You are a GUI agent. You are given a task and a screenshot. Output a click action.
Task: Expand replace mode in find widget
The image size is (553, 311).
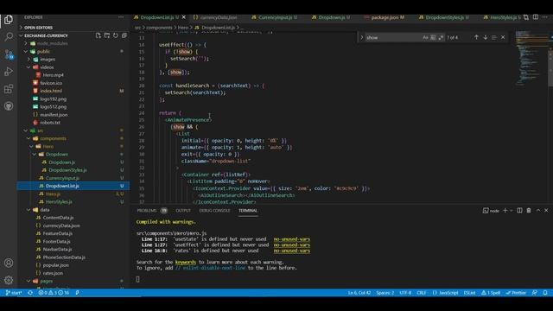coord(361,37)
